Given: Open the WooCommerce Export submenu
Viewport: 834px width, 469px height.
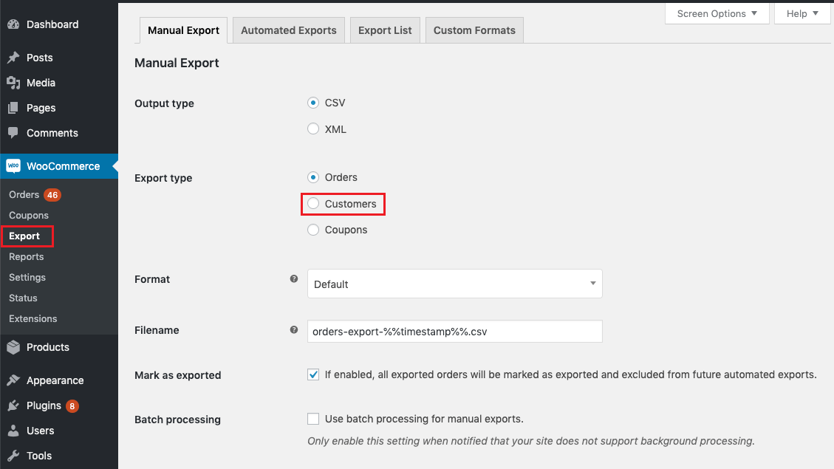Looking at the screenshot, I should pyautogui.click(x=24, y=236).
